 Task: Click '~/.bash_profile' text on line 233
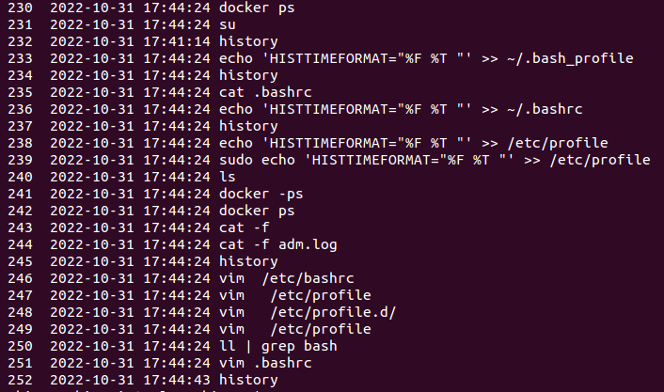(570, 59)
